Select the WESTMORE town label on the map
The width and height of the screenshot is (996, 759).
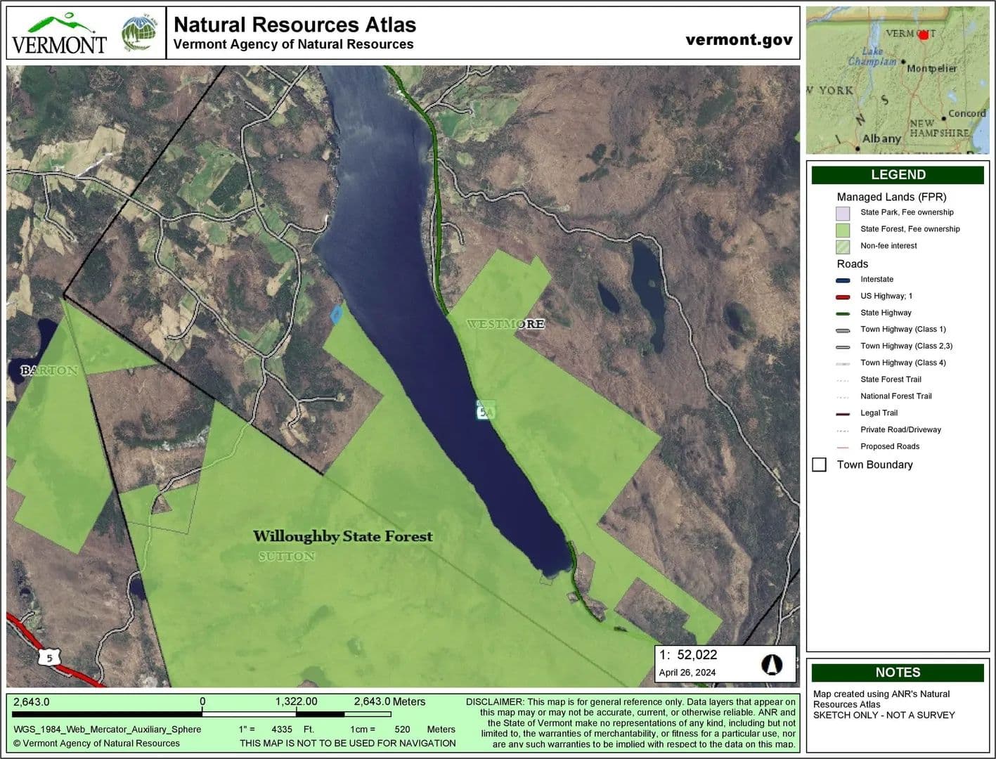click(505, 324)
